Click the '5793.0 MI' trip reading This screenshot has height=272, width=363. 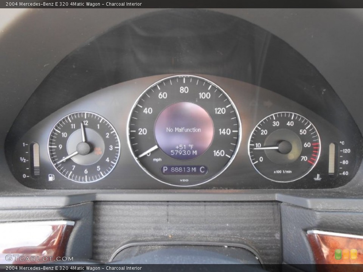coord(184,153)
